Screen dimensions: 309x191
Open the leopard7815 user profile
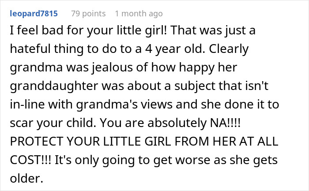tap(33, 14)
